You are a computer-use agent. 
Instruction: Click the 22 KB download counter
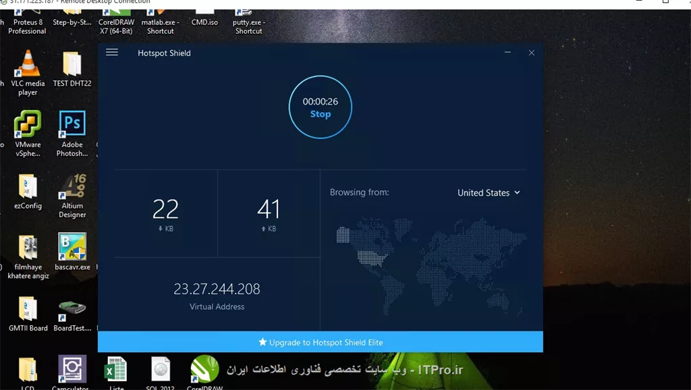pyautogui.click(x=166, y=214)
